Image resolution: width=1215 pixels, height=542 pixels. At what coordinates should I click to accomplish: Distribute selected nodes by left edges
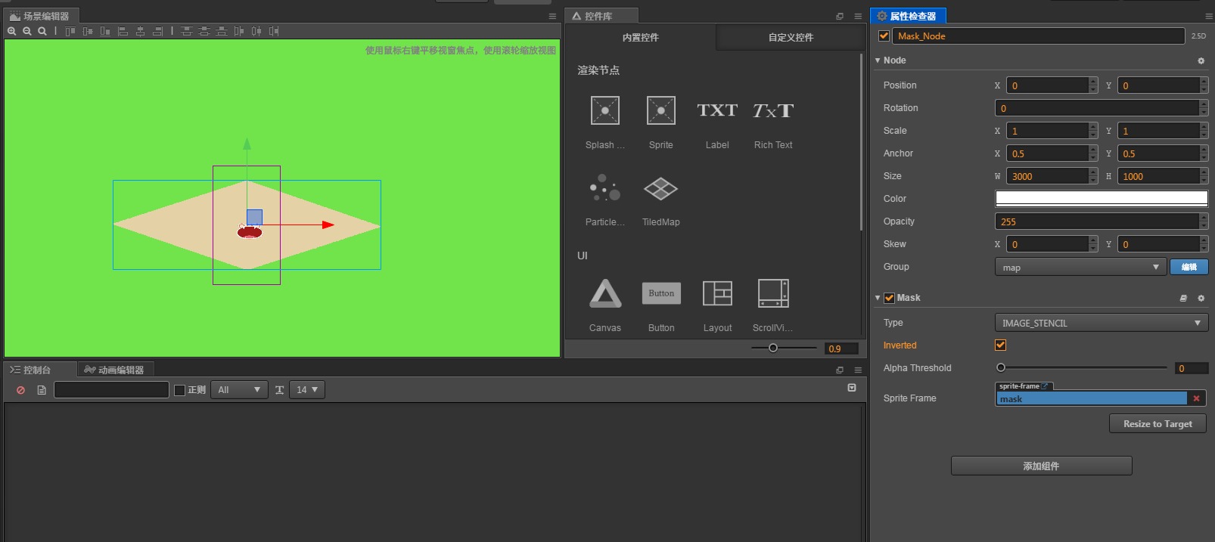coord(239,31)
